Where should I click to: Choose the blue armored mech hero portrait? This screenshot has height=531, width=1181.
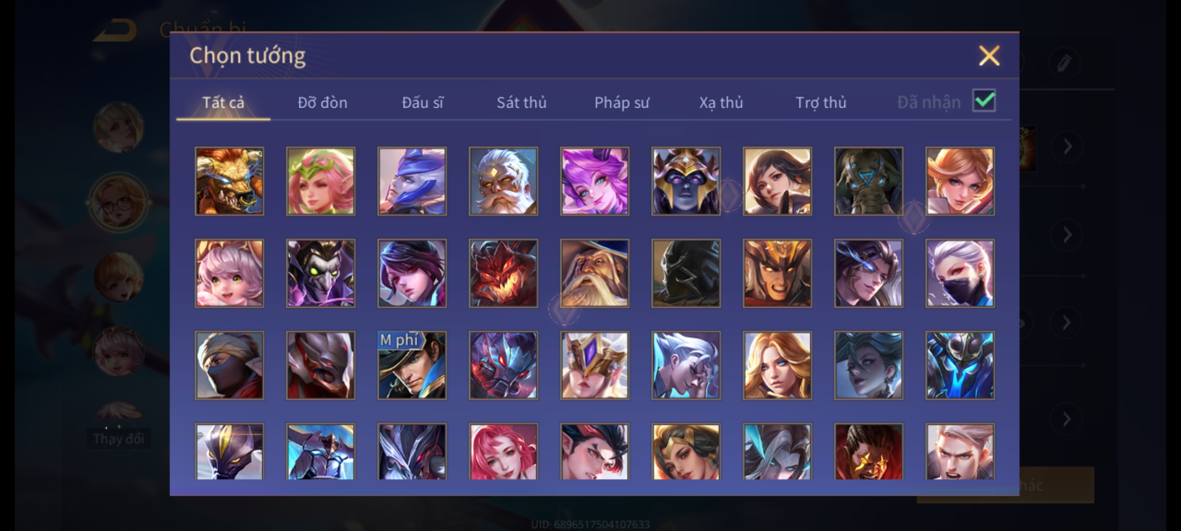[960, 365]
